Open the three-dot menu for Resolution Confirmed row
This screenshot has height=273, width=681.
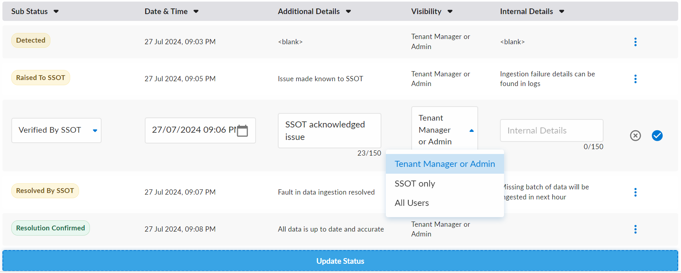click(x=635, y=229)
